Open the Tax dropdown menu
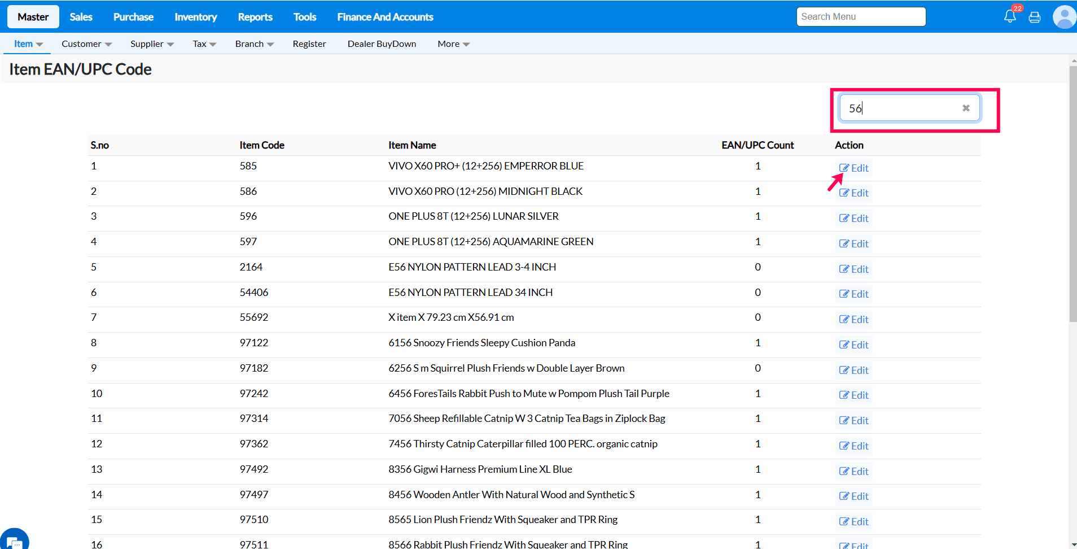Viewport: 1077px width, 549px height. [x=204, y=44]
